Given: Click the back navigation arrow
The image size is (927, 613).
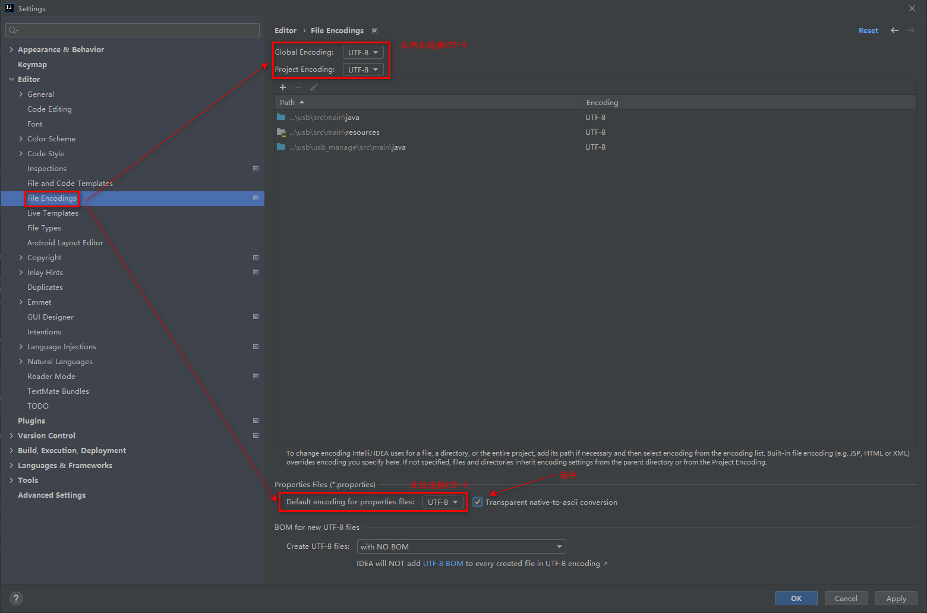Looking at the screenshot, I should pos(894,30).
